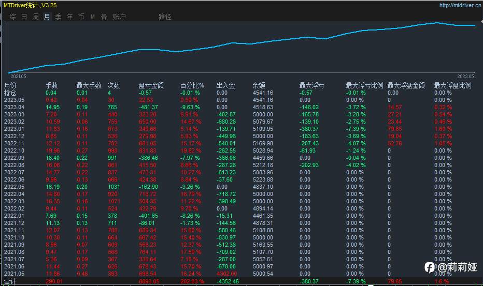
Task: Select the 2021.09 month row
Action: [241, 245]
